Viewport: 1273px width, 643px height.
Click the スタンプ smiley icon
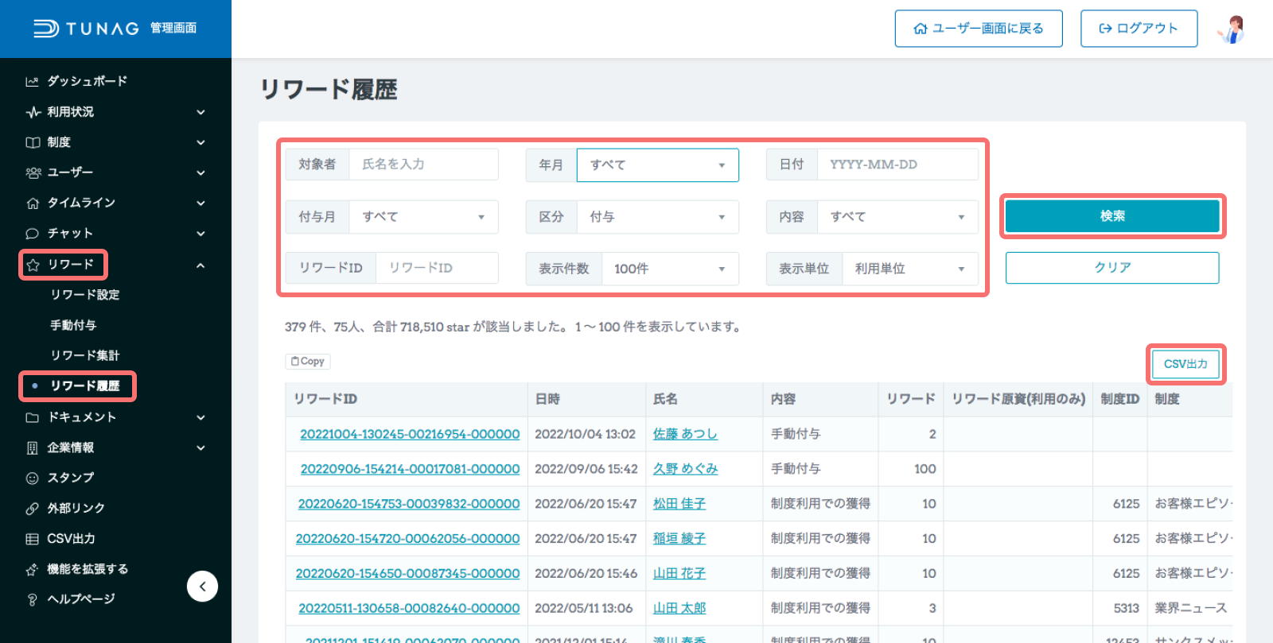tap(33, 478)
